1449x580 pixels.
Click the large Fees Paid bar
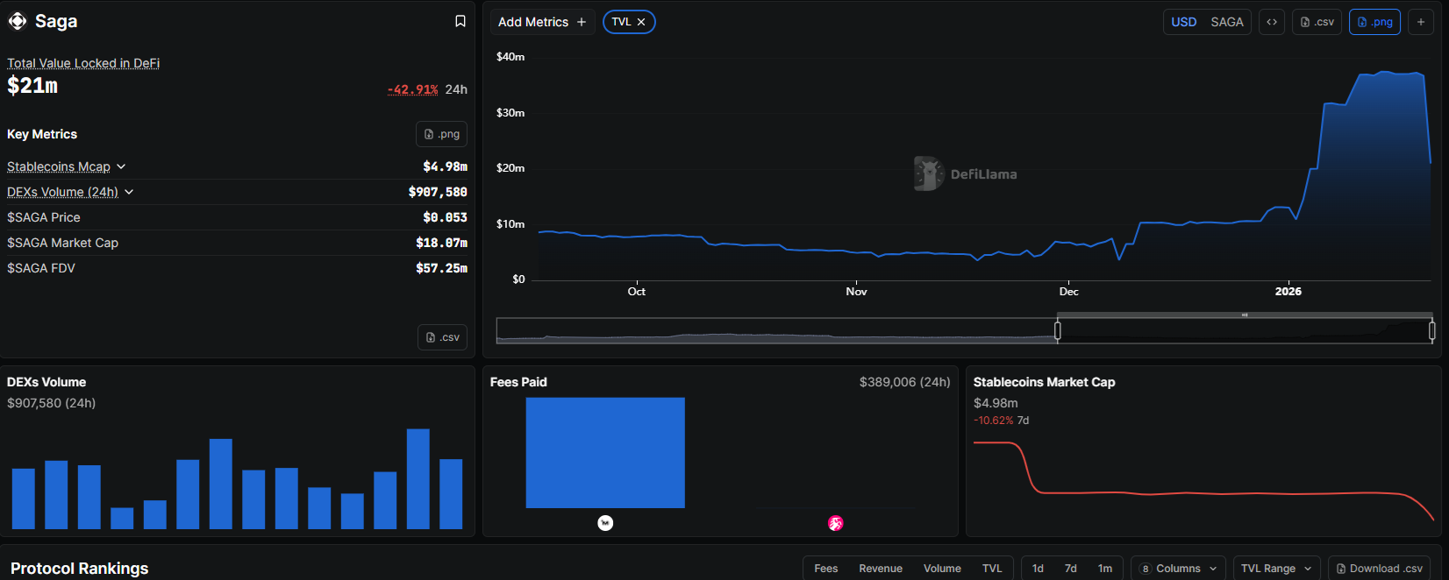(605, 453)
